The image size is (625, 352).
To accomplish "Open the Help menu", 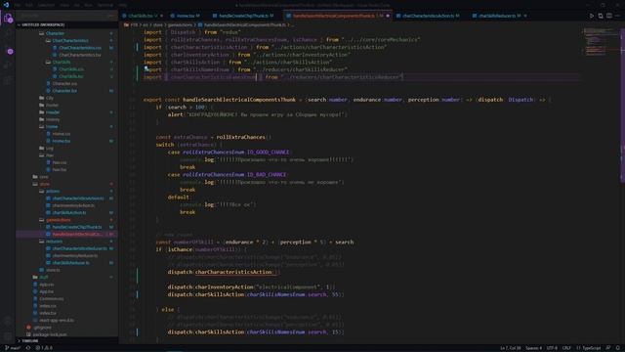I will 123,5.
